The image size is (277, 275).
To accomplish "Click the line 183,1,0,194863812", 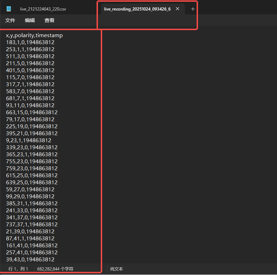I will [x=30, y=42].
